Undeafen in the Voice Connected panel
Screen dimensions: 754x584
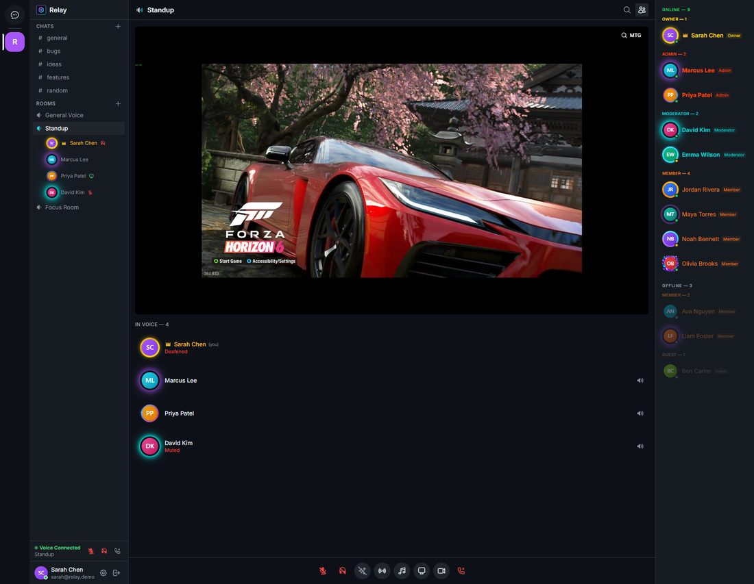tap(104, 551)
